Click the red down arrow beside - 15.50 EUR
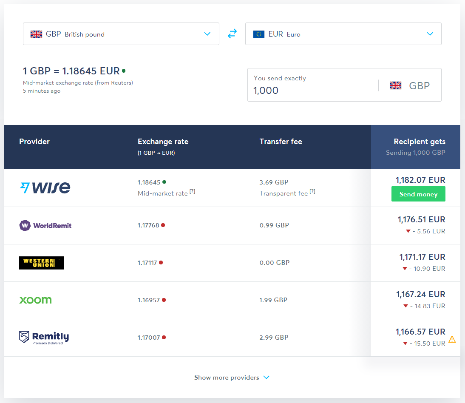The height and width of the screenshot is (403, 465). click(405, 343)
